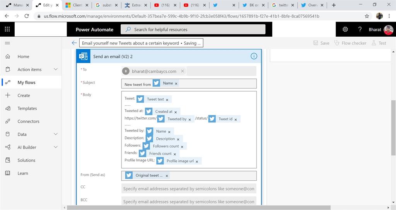The width and height of the screenshot is (396, 210).
Task: Remove the Followers count token
Action: 182,146
